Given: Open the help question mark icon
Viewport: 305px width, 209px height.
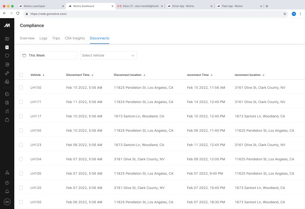Looking at the screenshot, I should coord(7,182).
